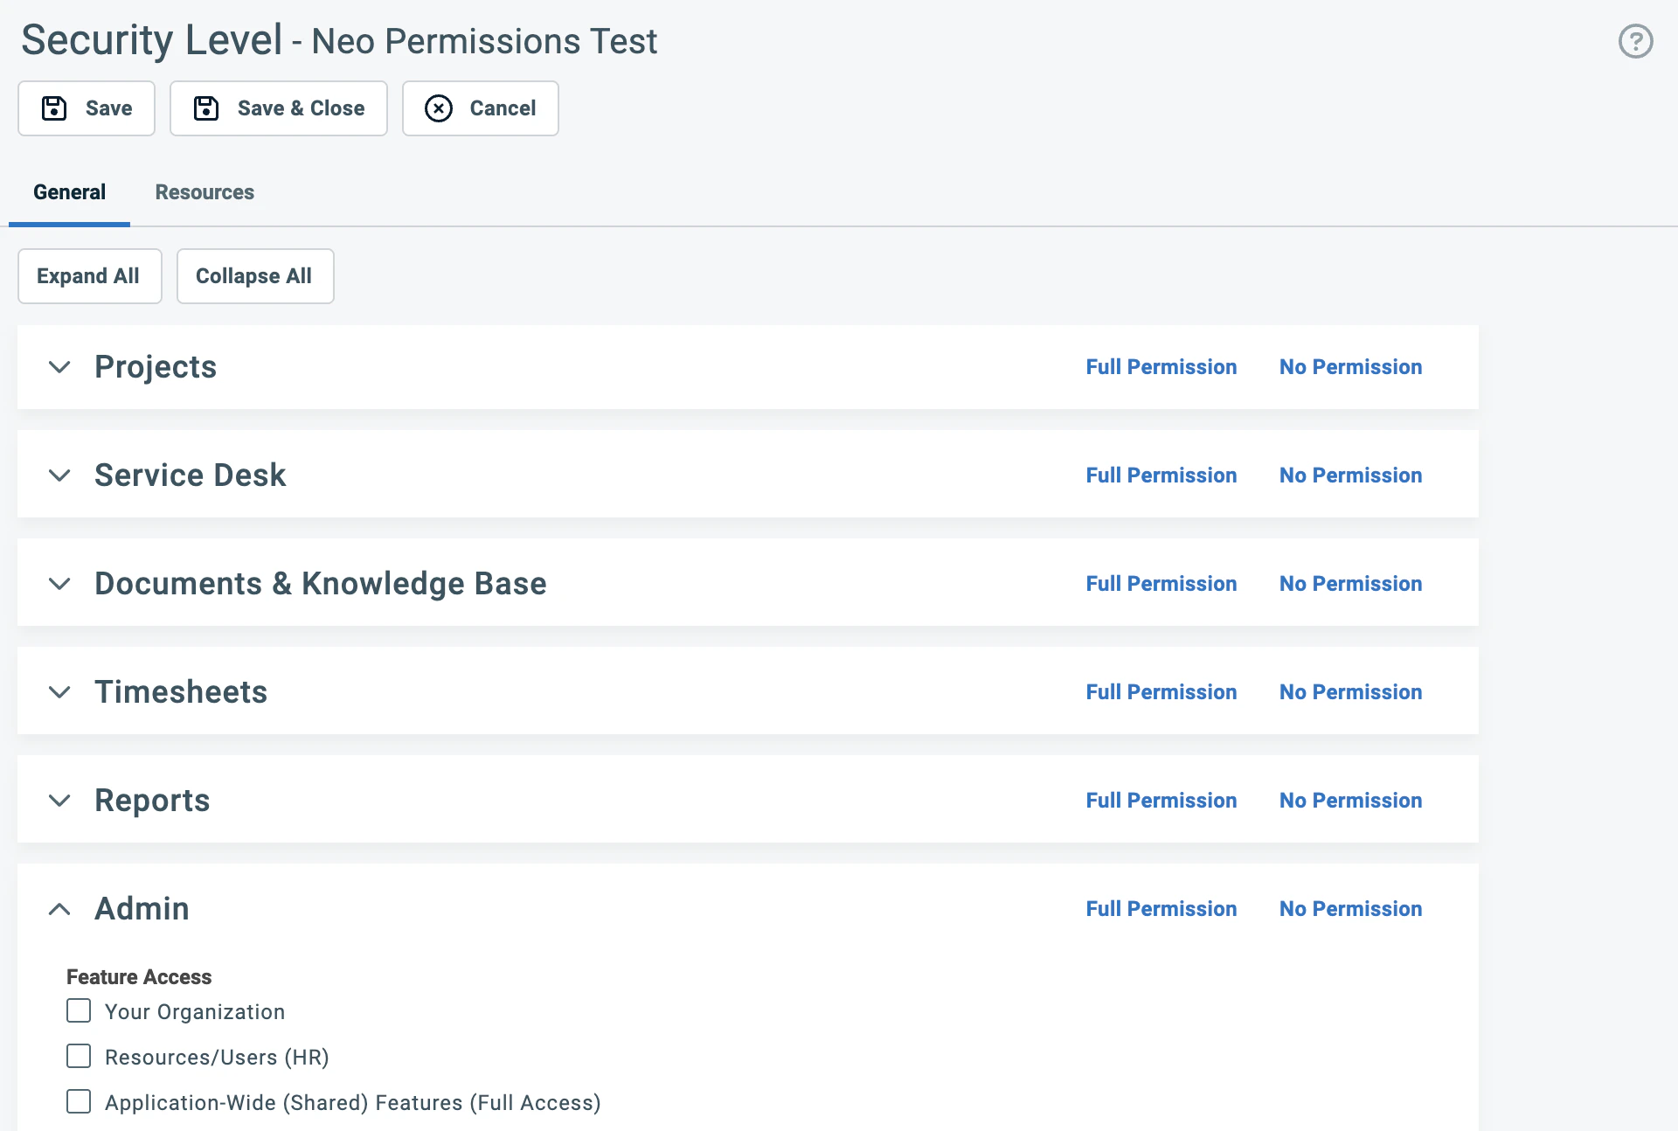Set No Permission for Timesheets

(x=1350, y=692)
